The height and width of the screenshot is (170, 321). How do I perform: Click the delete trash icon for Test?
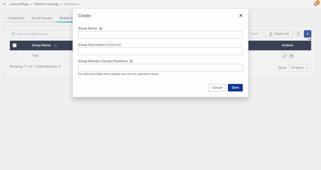click(291, 56)
